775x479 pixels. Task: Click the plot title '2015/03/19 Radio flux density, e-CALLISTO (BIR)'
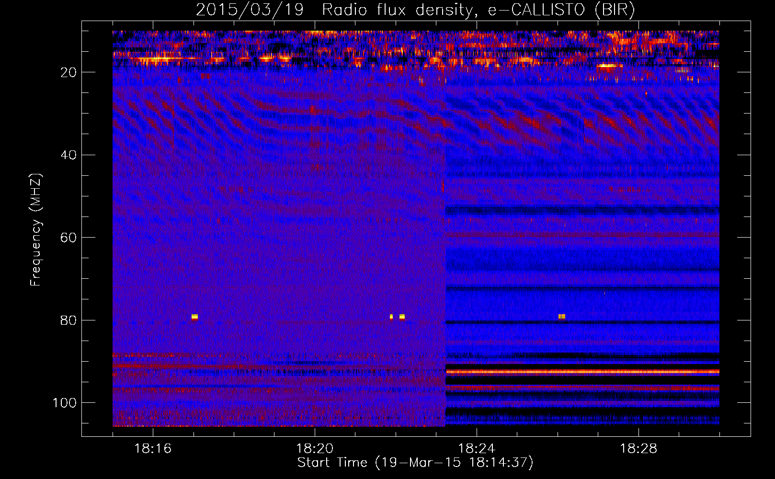tap(415, 10)
